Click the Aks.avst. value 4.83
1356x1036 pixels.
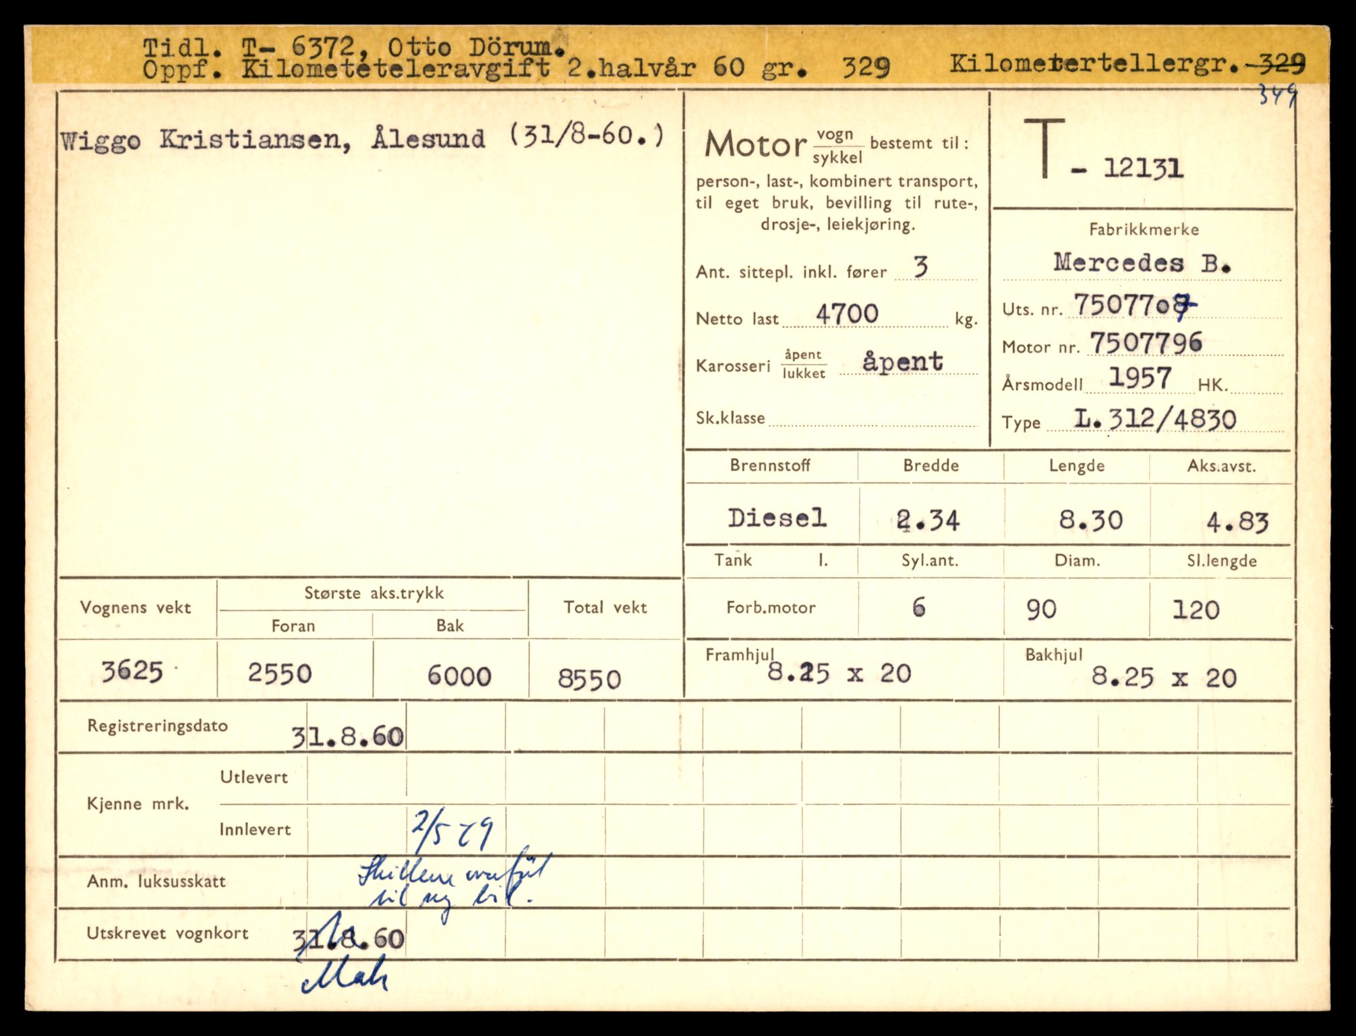pos(1237,522)
